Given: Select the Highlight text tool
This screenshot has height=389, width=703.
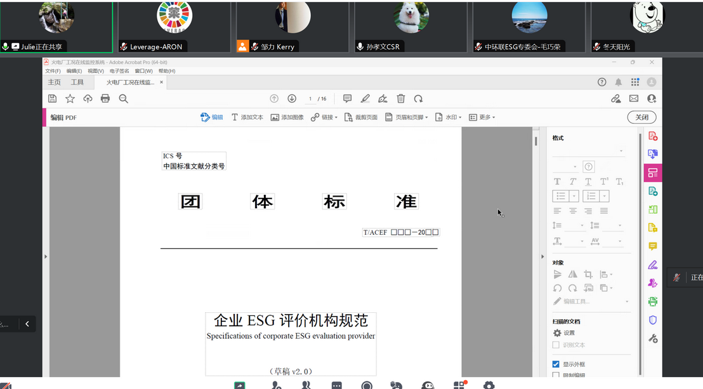Looking at the screenshot, I should click(365, 98).
